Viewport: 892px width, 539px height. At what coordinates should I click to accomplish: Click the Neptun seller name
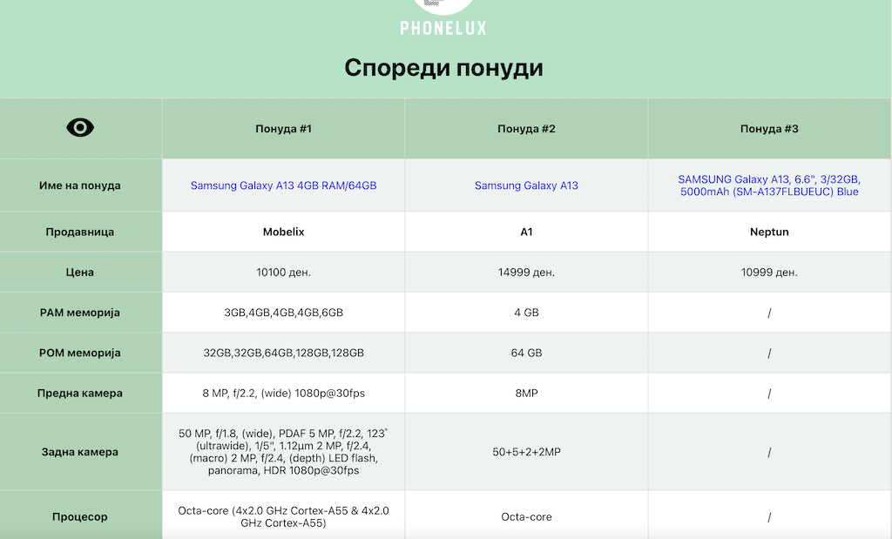tap(769, 232)
